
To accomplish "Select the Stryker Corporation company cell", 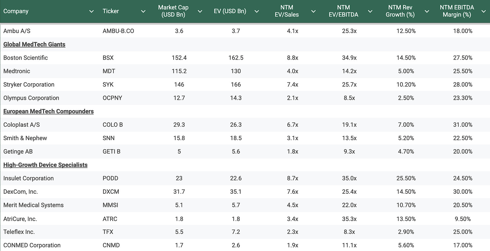I will 29,85.
